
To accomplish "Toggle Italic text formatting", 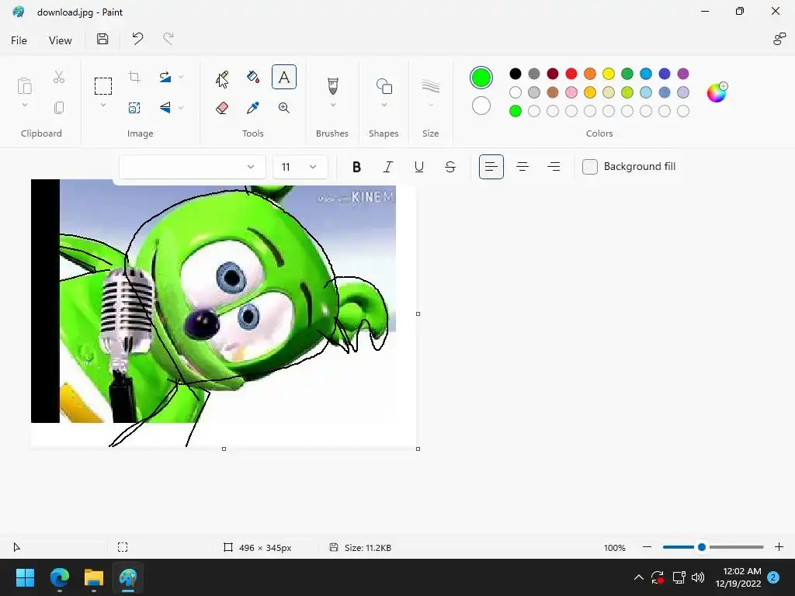I will click(x=388, y=167).
